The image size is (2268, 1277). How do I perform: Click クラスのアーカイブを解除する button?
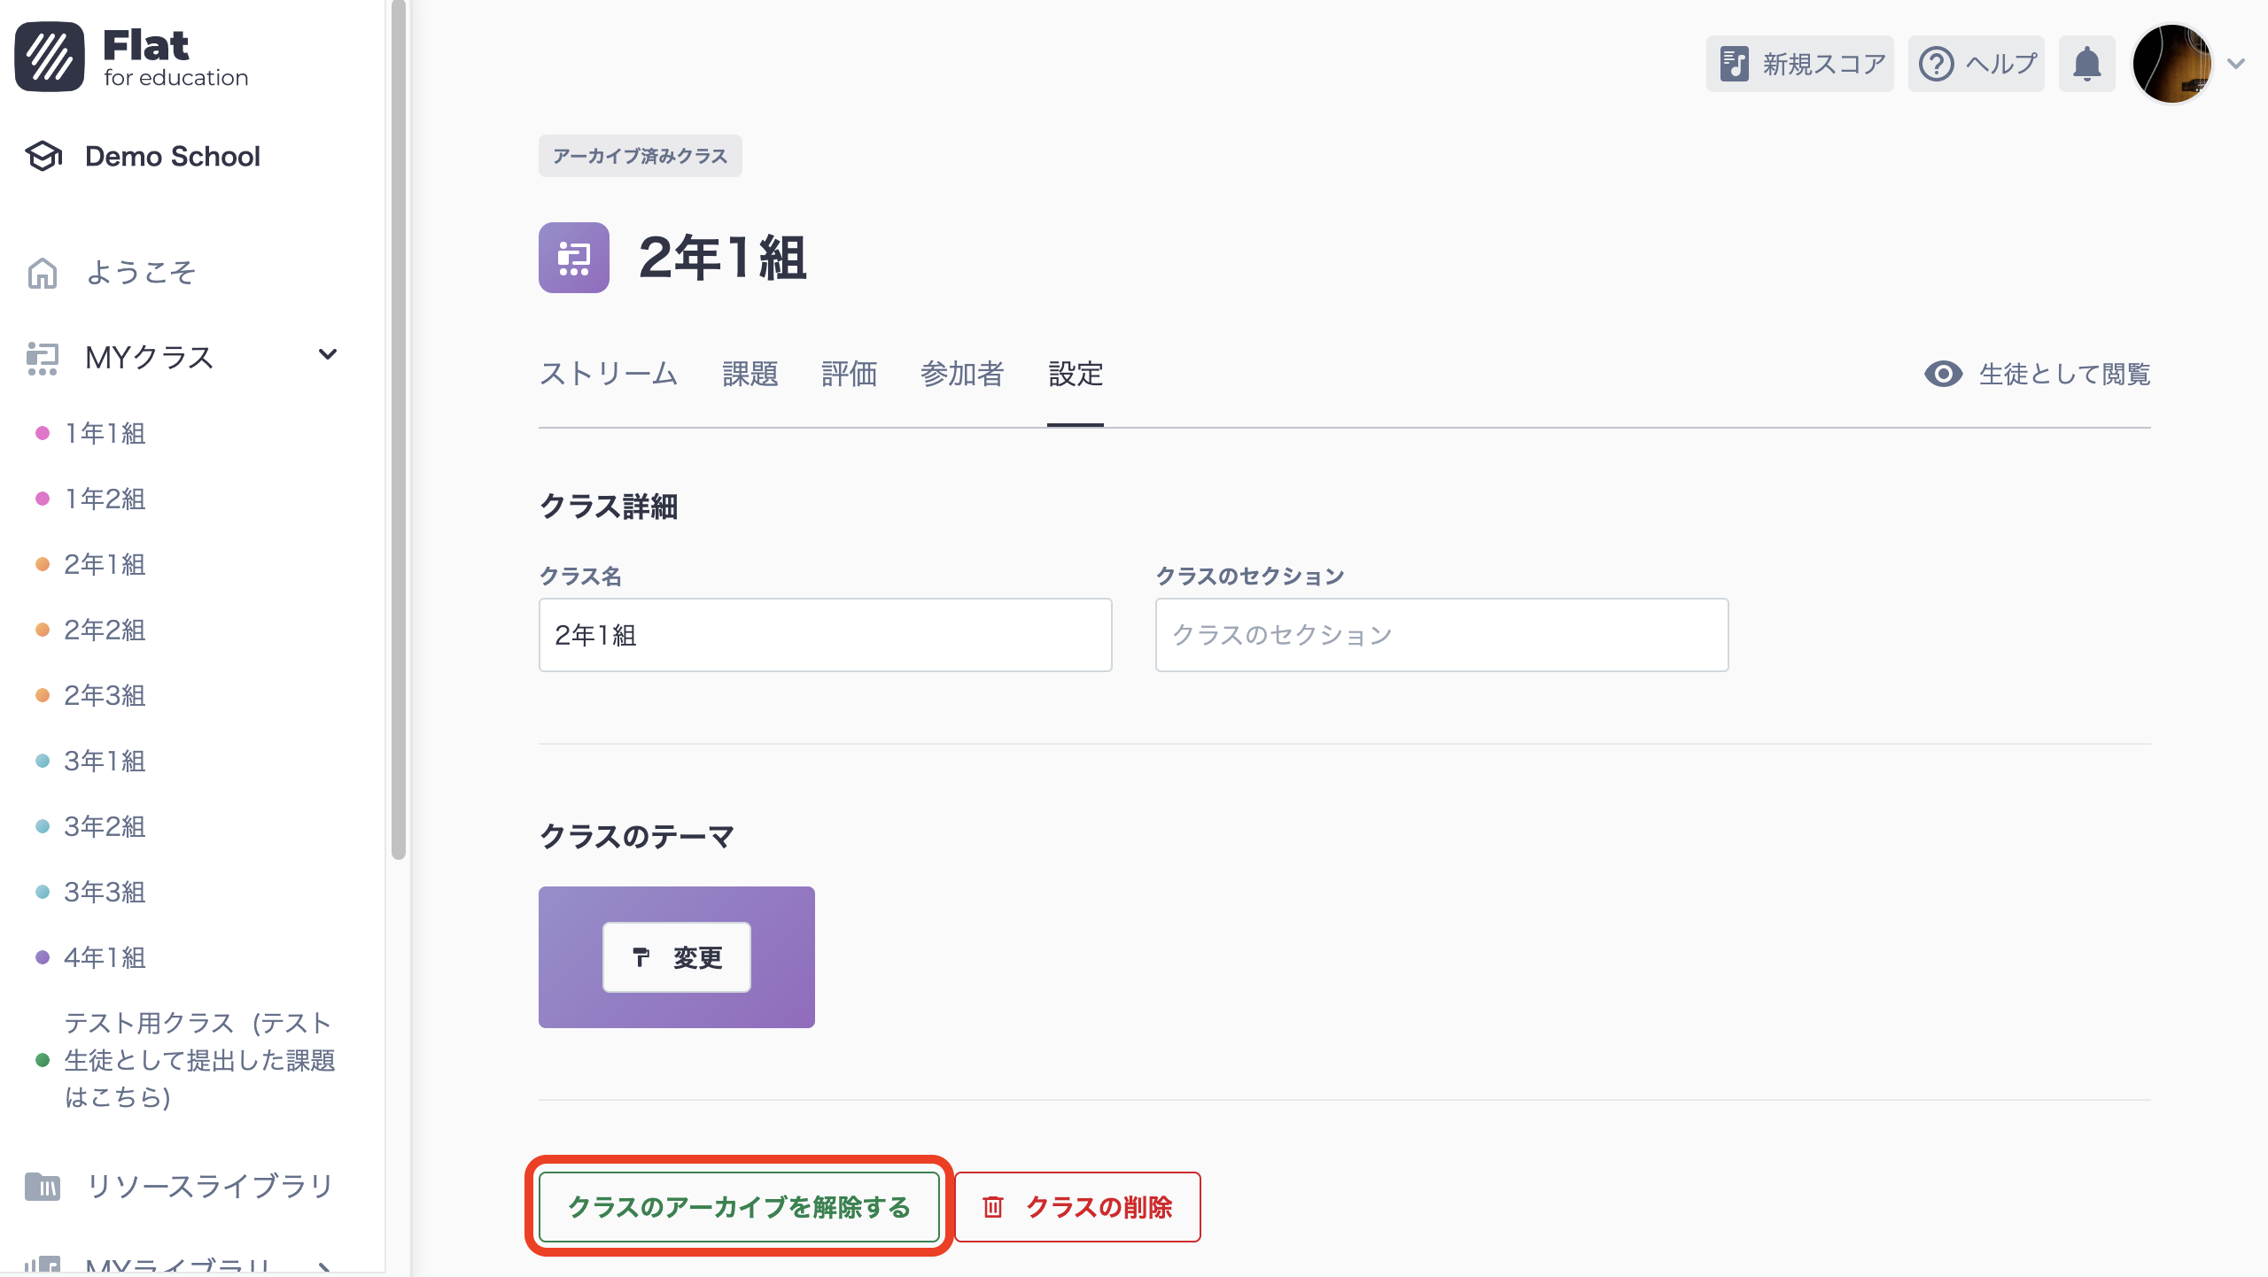[x=740, y=1206]
